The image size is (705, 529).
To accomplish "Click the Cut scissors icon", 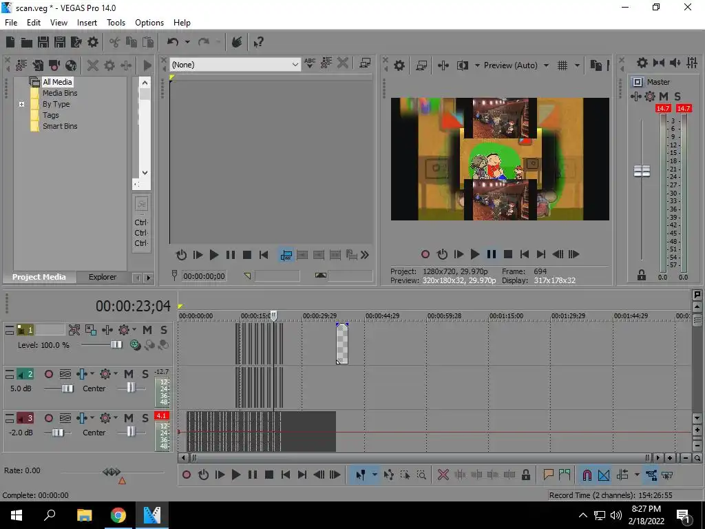I will pos(114,42).
